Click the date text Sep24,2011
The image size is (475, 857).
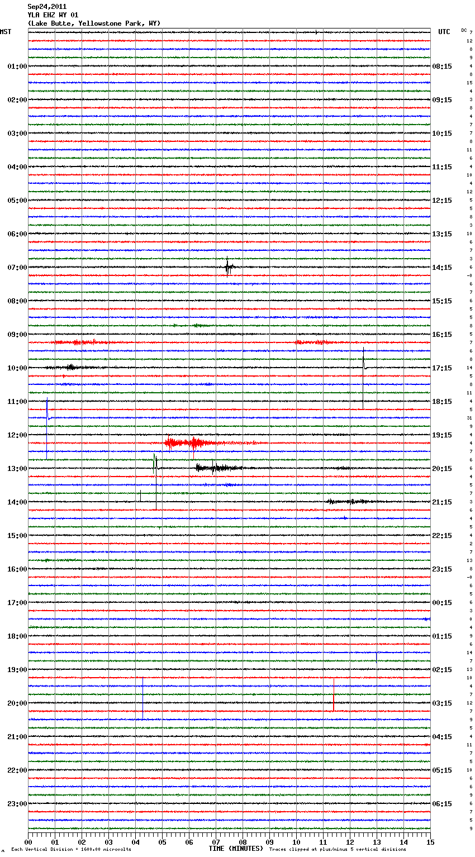47,7
